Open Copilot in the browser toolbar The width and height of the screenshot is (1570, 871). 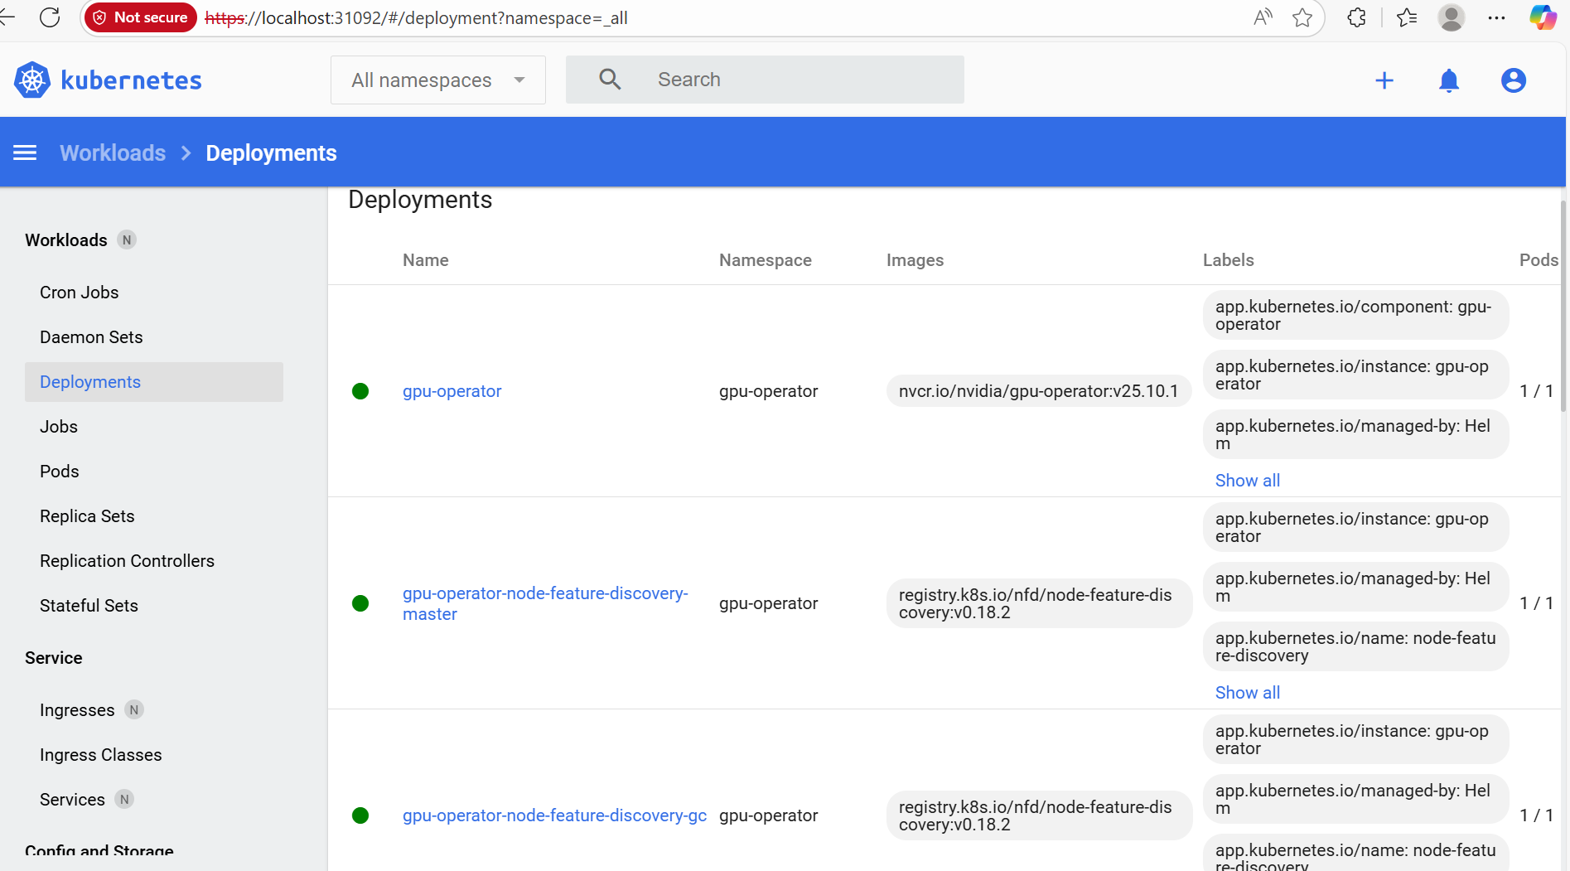click(1542, 17)
